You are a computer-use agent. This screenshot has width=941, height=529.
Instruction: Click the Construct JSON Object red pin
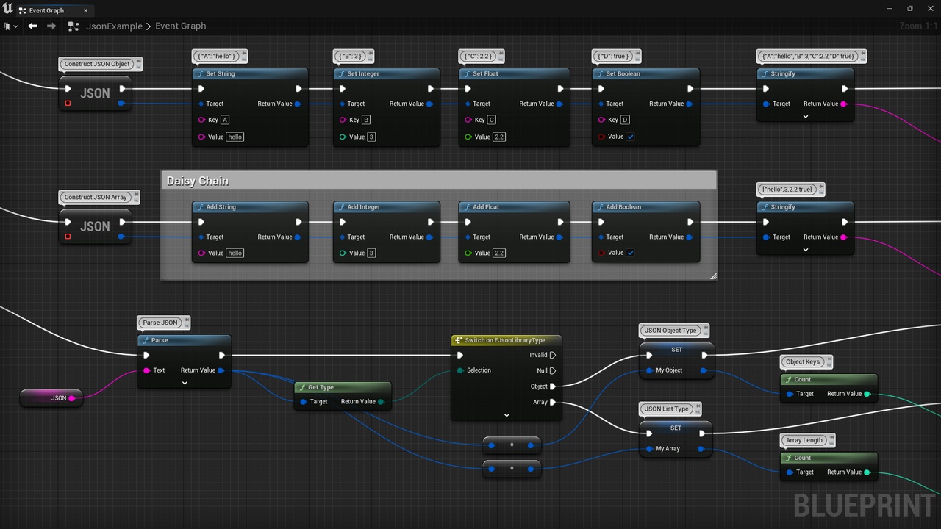point(68,104)
